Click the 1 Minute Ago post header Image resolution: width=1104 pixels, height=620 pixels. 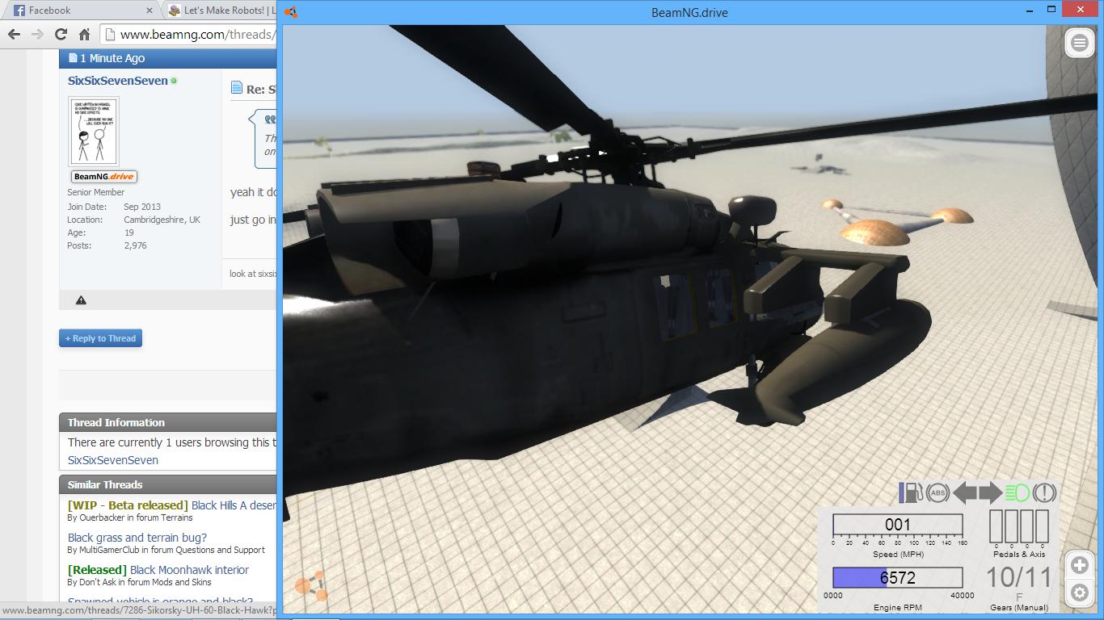112,58
